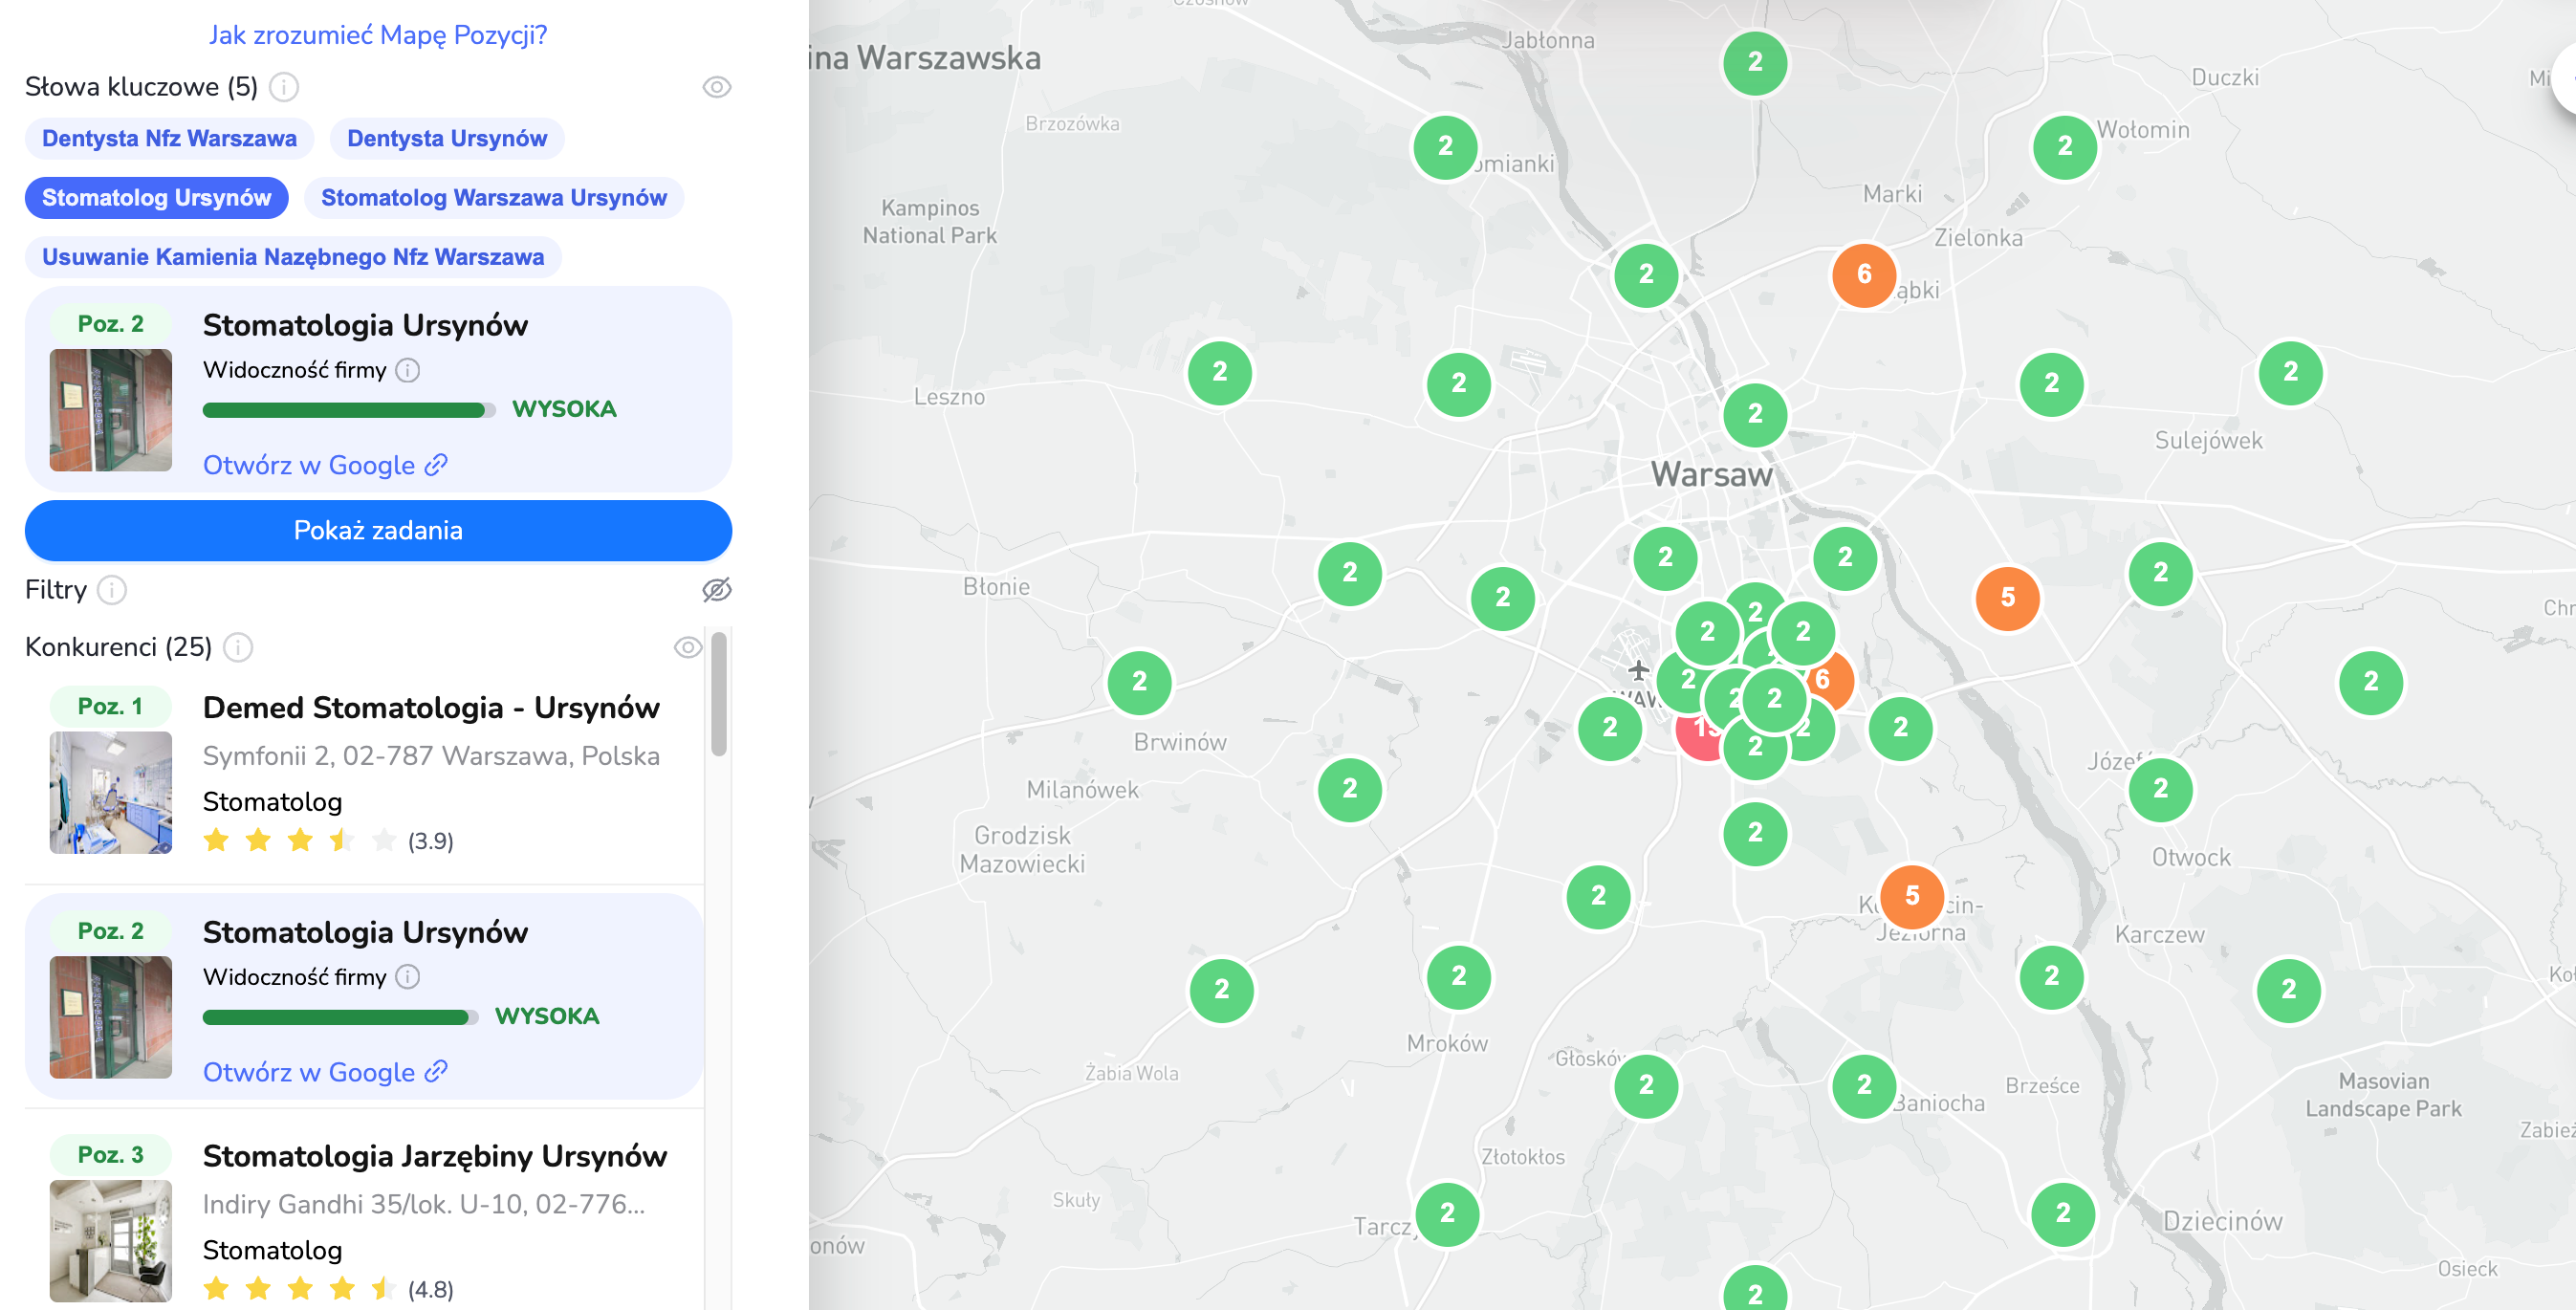Click the green 2 marker north of Sulejówek
2576x1310 pixels.
pyautogui.click(x=2290, y=372)
